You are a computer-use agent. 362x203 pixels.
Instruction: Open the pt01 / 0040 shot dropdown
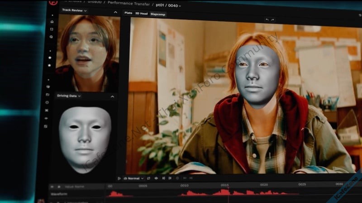(x=168, y=5)
